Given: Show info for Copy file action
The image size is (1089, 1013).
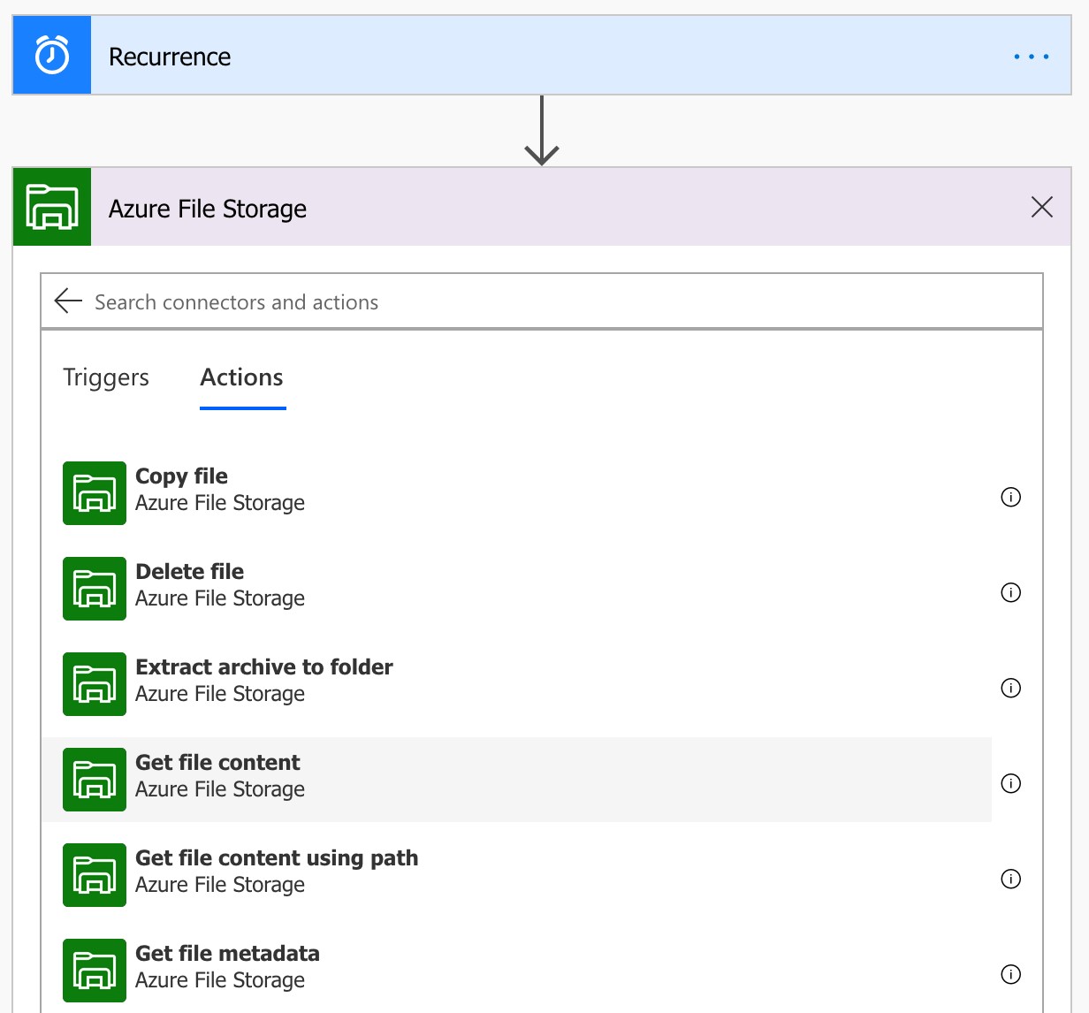Looking at the screenshot, I should tap(1010, 497).
